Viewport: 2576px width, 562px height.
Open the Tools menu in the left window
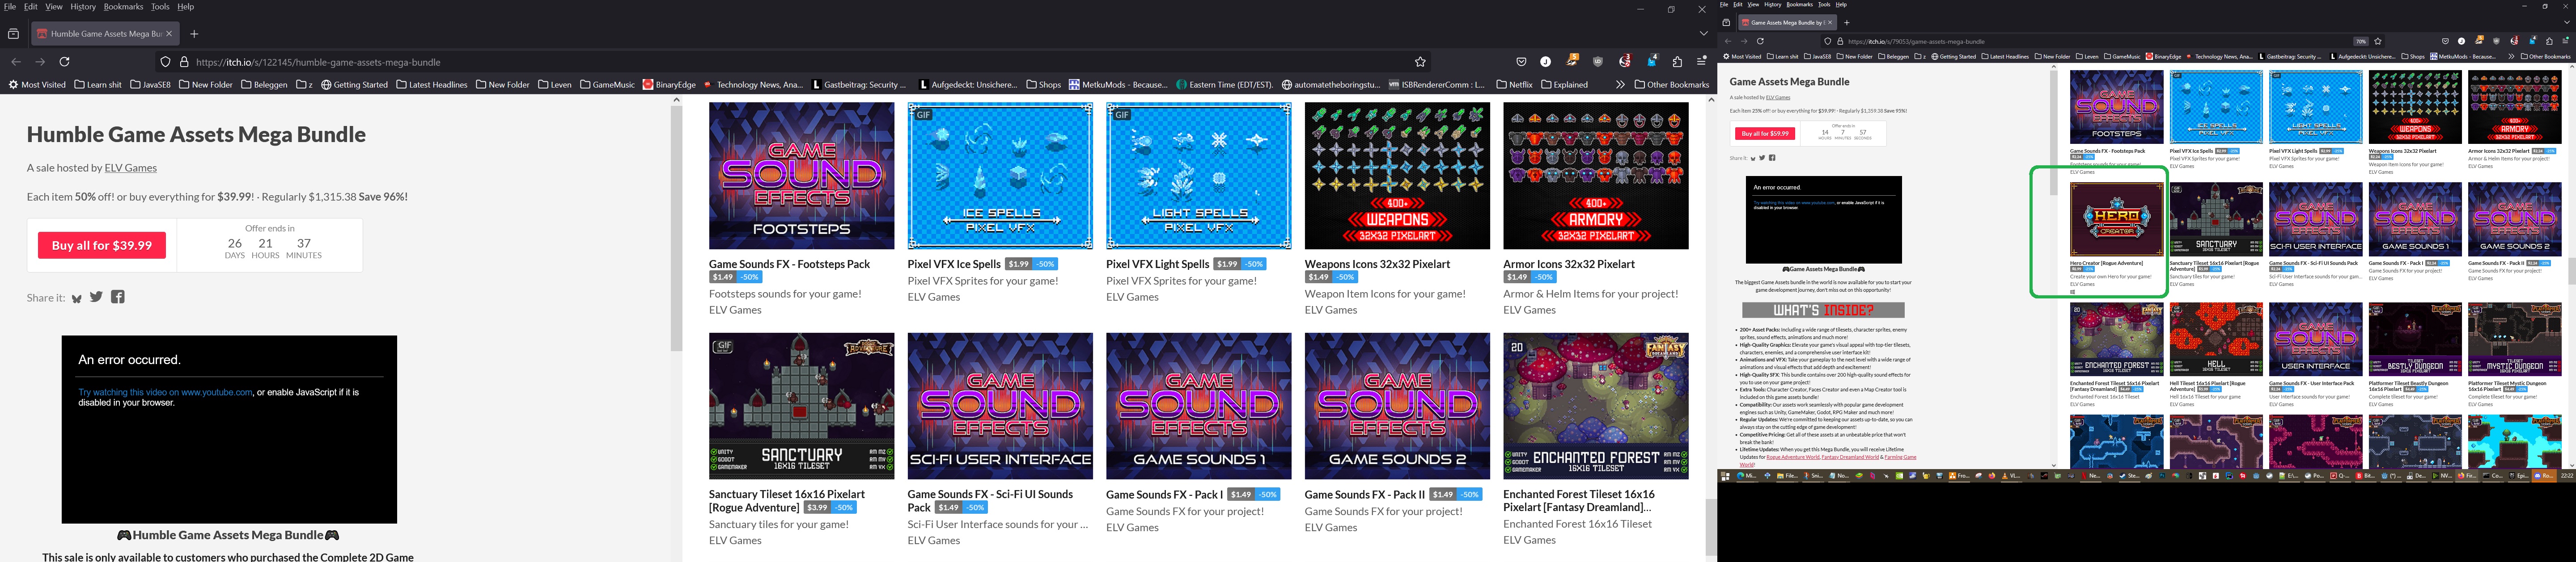coord(160,7)
